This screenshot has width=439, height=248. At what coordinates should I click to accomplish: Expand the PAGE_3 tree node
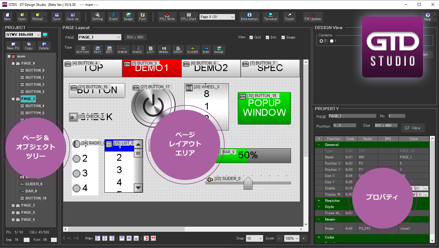pyautogui.click(x=13, y=212)
